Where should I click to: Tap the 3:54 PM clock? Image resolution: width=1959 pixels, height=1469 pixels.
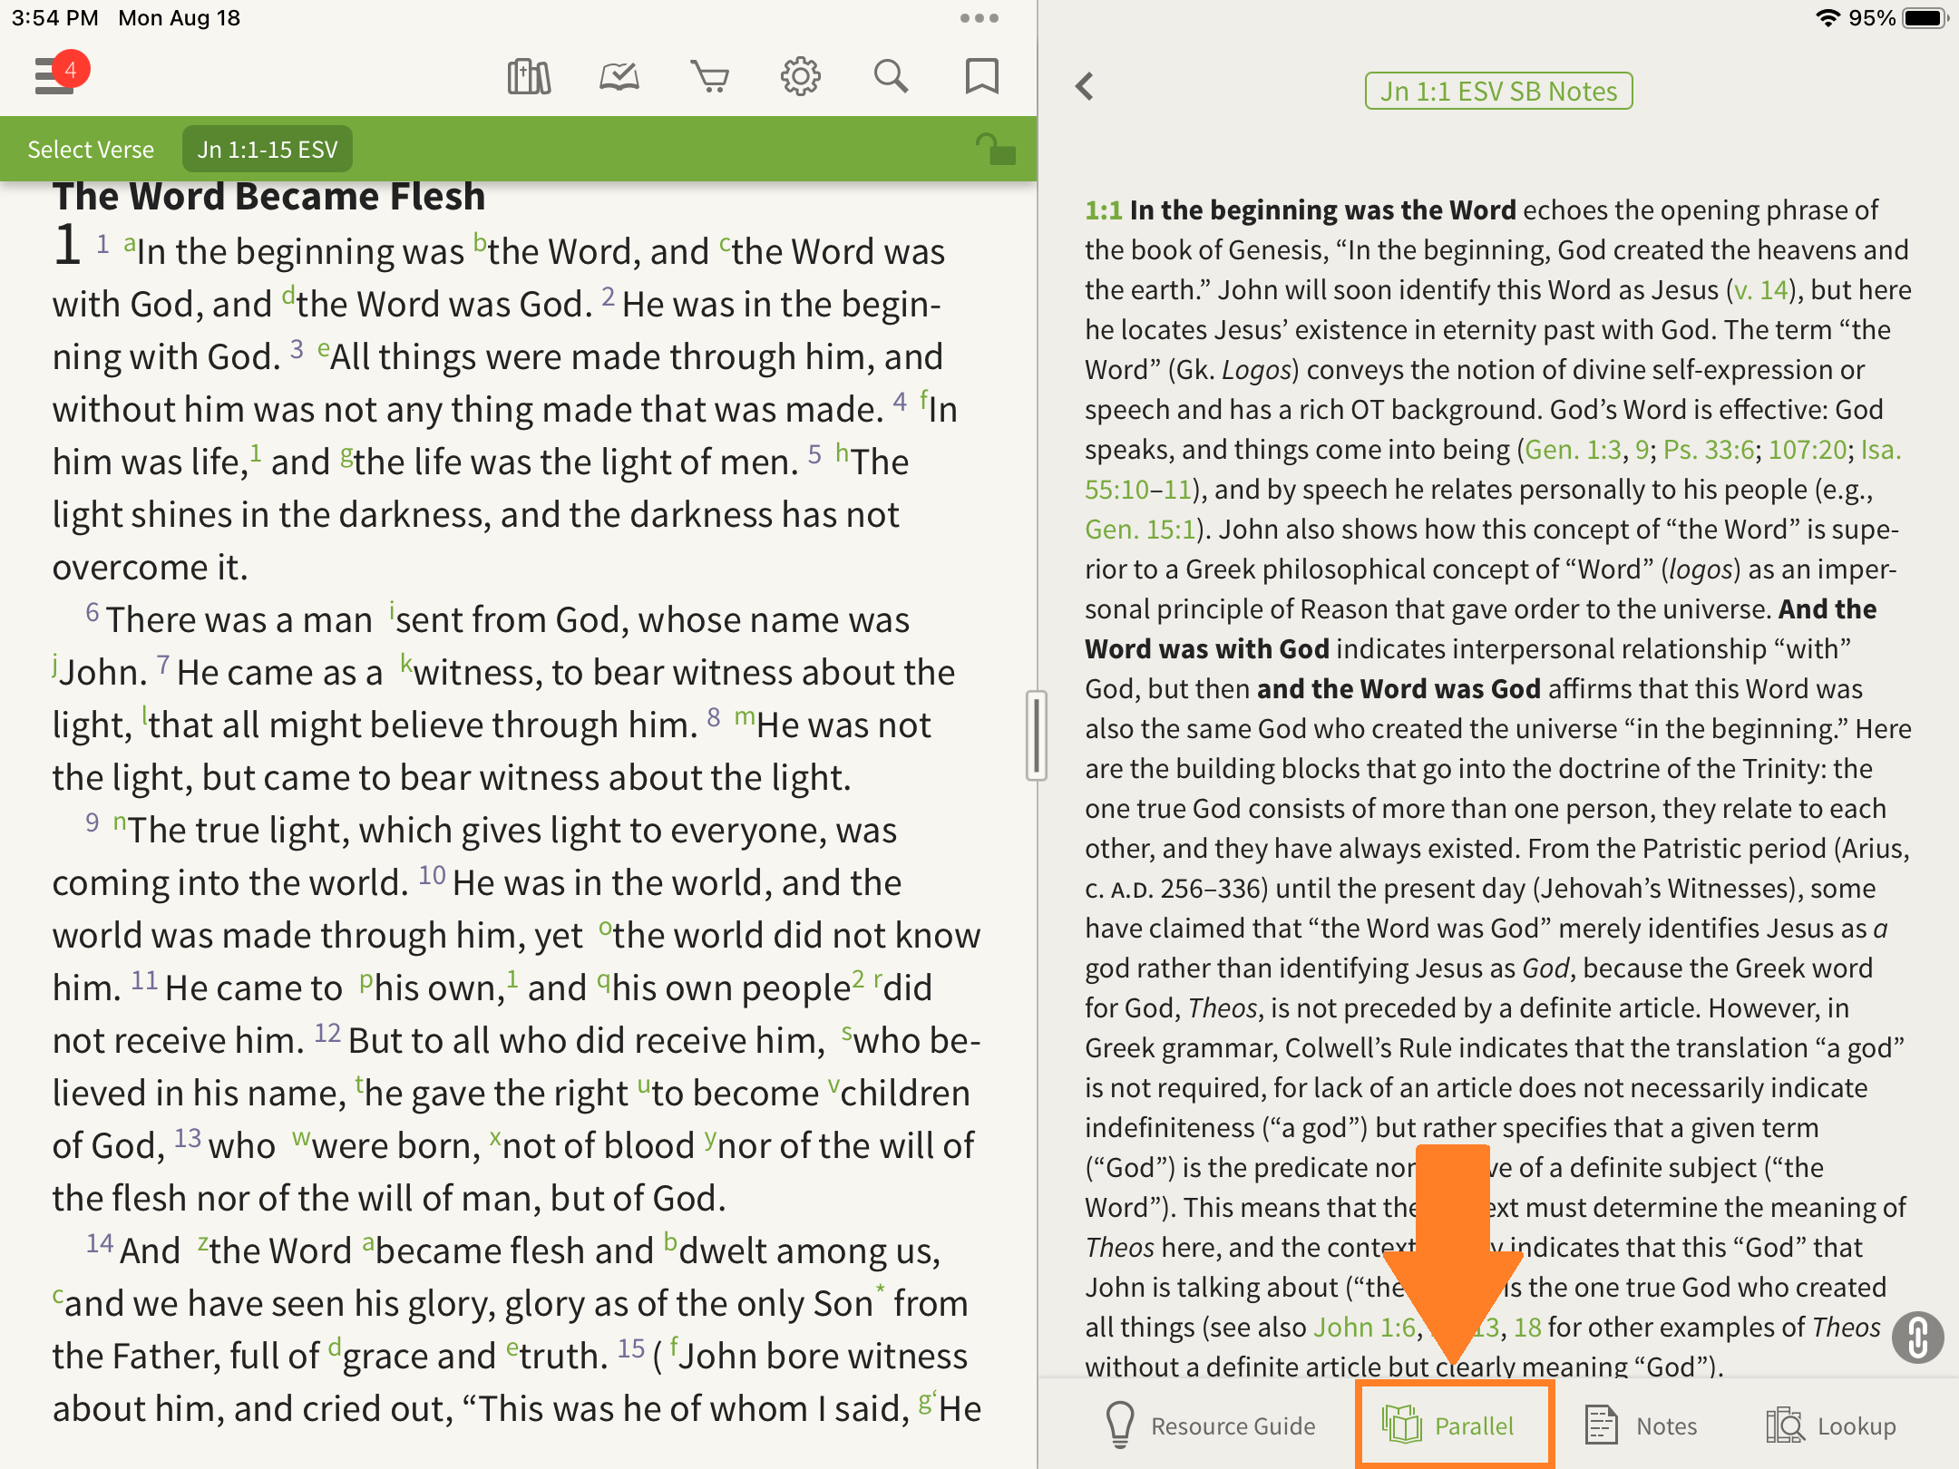pyautogui.click(x=55, y=18)
